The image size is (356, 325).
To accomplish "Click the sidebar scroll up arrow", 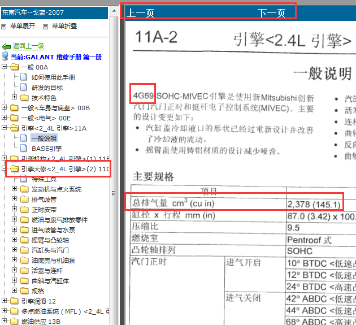I will 114,11.
